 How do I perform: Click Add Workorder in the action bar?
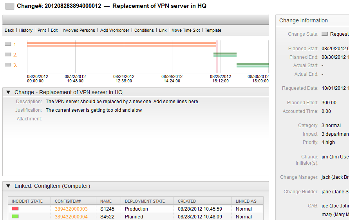pos(115,31)
